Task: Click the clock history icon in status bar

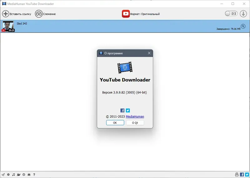Action: click(x=24, y=175)
